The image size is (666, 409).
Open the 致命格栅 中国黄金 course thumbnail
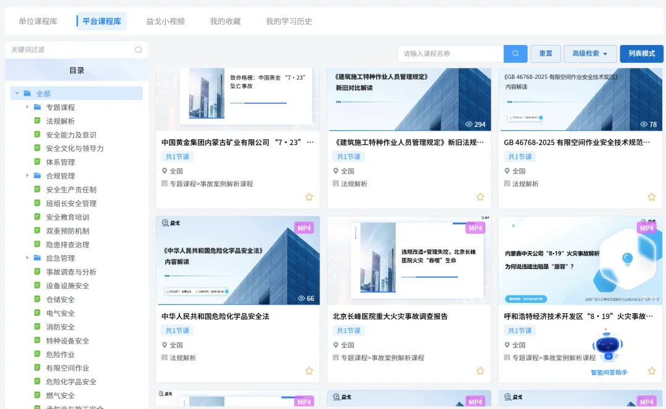click(x=238, y=99)
